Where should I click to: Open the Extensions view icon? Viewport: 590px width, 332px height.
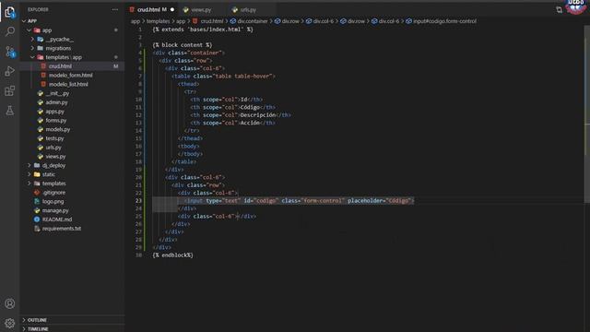(10, 90)
